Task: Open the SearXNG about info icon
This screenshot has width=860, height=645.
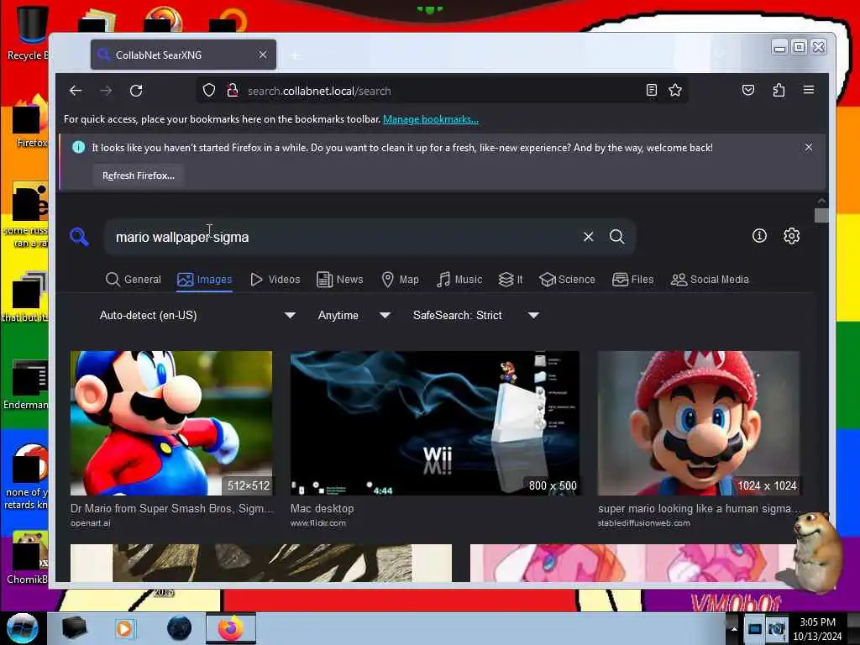Action: coord(759,236)
